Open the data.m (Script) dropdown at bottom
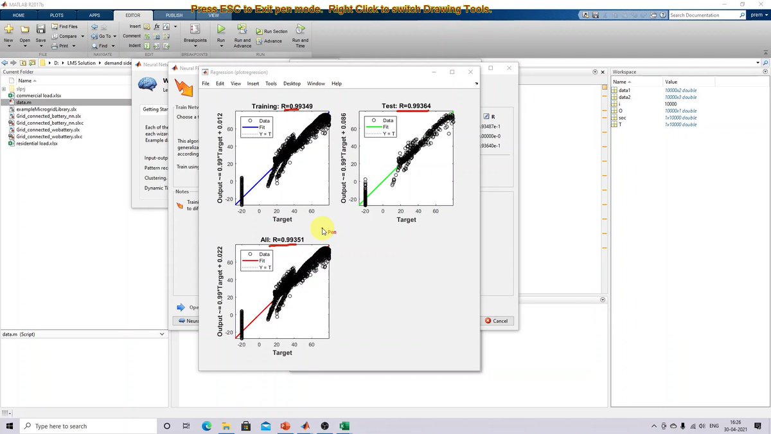 [163, 334]
